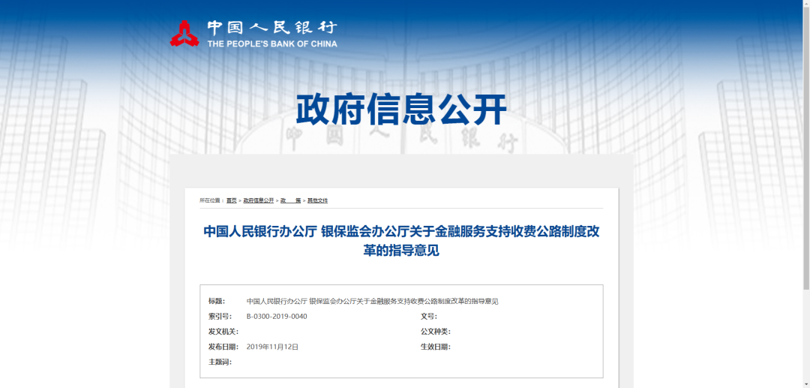This screenshot has width=810, height=388.
Task: Open the 首页 breadcrumb link
Action: coord(232,200)
